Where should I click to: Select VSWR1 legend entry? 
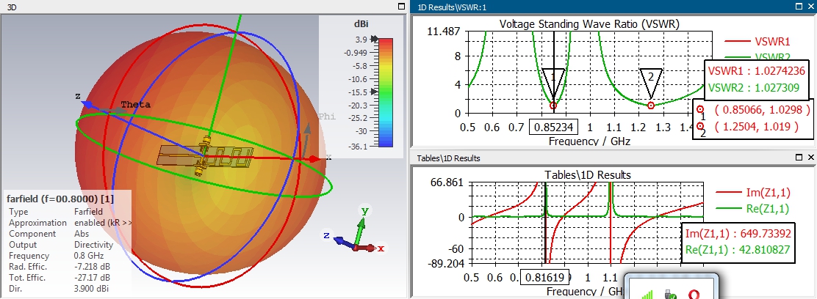click(757, 42)
